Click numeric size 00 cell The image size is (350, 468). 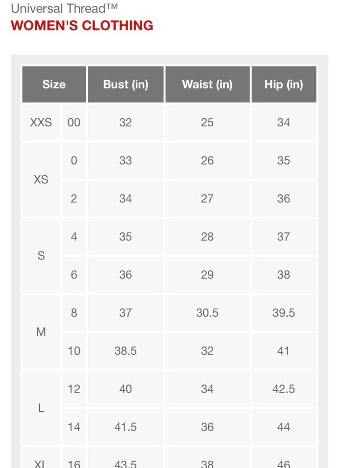[x=74, y=123]
